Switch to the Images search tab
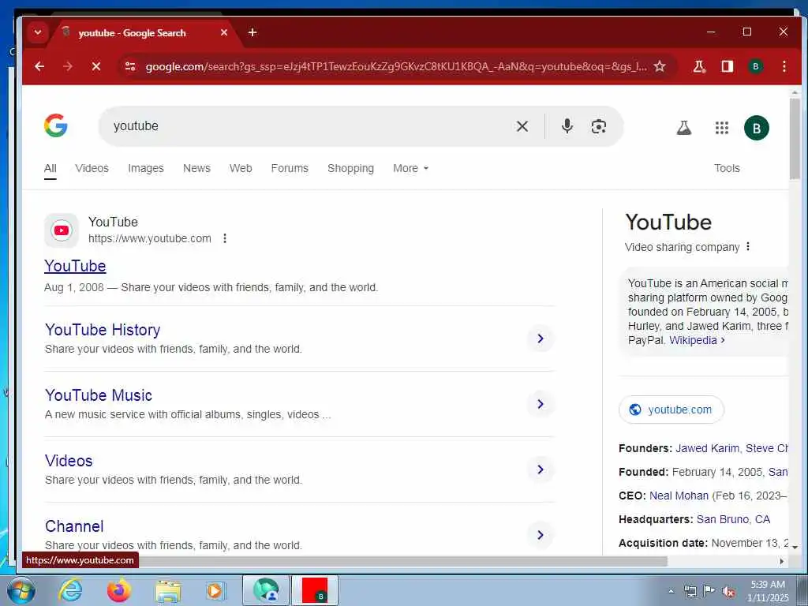Screen dimensions: 808x606 146,168
